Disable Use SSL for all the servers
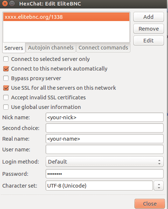168x209 pixels. coord(6,88)
